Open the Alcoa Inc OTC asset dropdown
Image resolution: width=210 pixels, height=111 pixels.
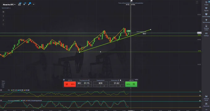(9, 5)
